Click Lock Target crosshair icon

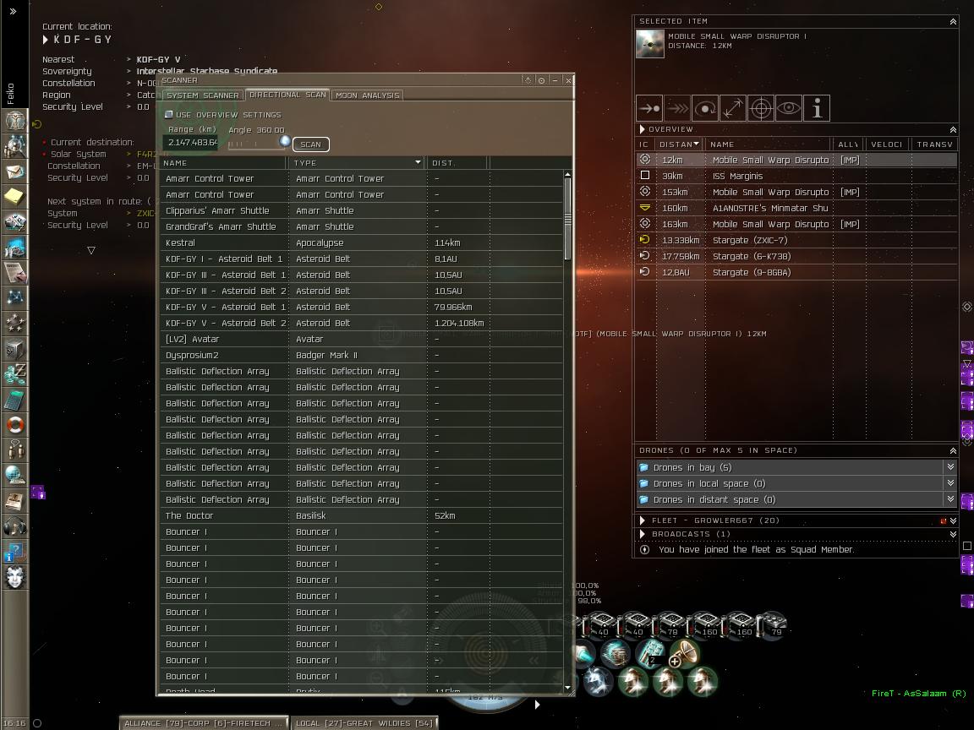tap(761, 109)
